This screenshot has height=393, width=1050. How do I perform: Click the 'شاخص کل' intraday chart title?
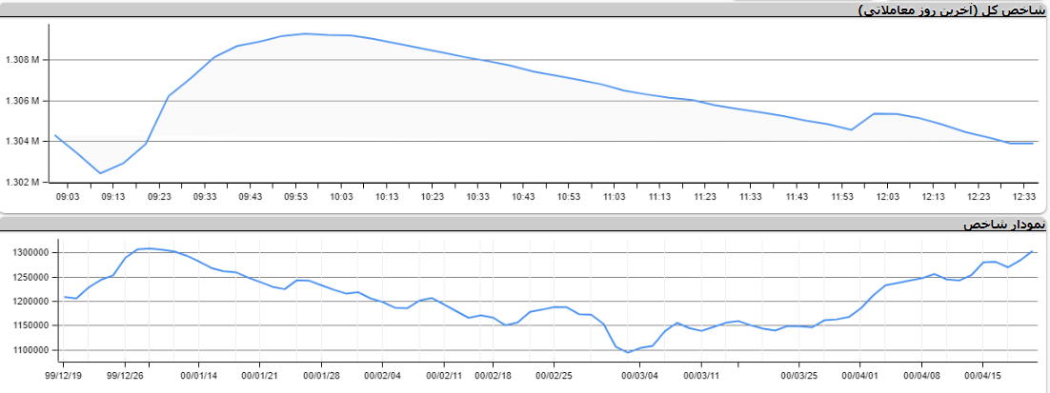tap(958, 10)
